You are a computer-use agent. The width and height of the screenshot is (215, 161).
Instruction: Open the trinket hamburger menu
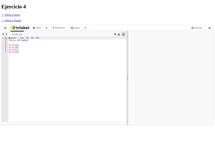[x=5, y=28]
